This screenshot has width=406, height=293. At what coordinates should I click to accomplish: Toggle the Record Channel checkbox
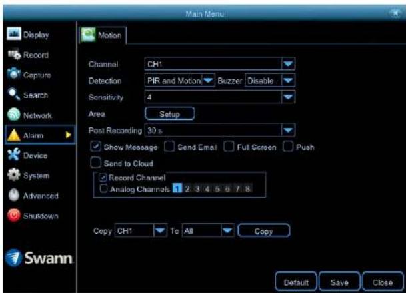(x=103, y=178)
